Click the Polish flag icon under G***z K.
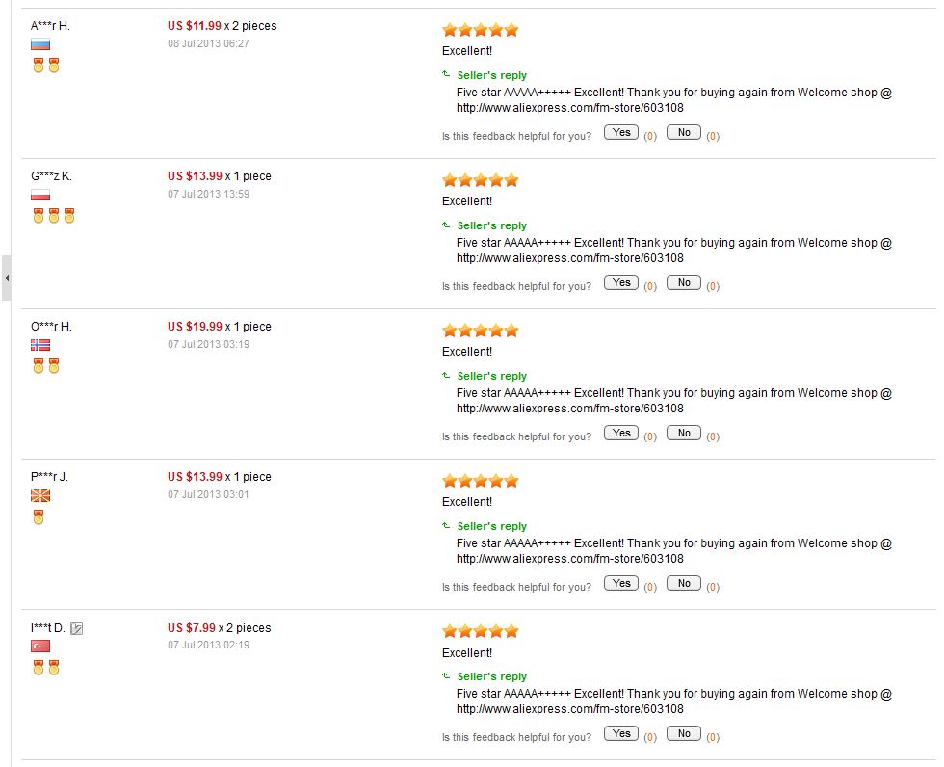 point(40,195)
